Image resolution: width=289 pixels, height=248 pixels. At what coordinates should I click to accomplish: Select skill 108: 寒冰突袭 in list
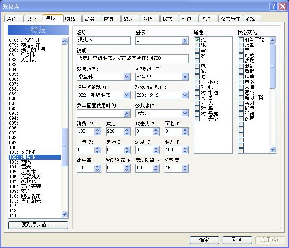tap(34, 186)
